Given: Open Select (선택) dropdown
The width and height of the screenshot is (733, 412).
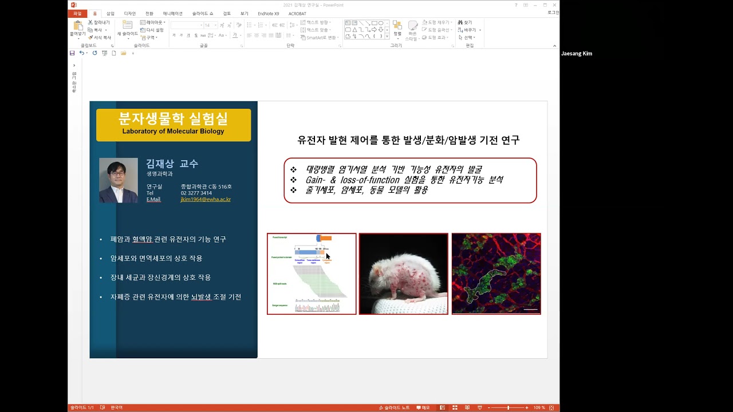Looking at the screenshot, I should [x=467, y=37].
